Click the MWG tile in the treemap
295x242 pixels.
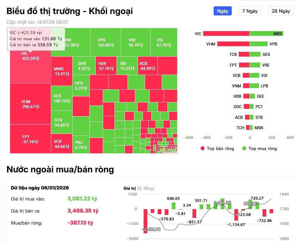click(62, 71)
